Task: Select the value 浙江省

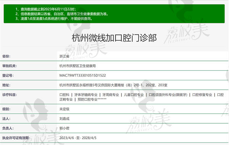Action: pyautogui.click(x=64, y=56)
